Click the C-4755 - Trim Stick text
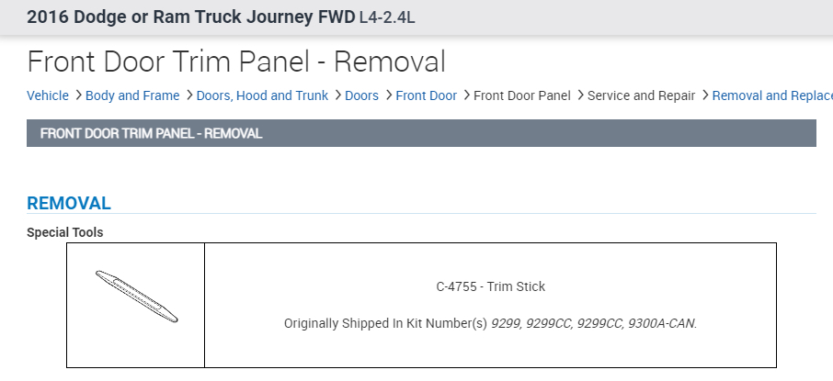Screen dimensions: 833x381 click(x=490, y=286)
